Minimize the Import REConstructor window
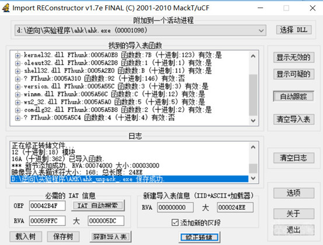Screen dimensions: 323x245 click(261, 8)
